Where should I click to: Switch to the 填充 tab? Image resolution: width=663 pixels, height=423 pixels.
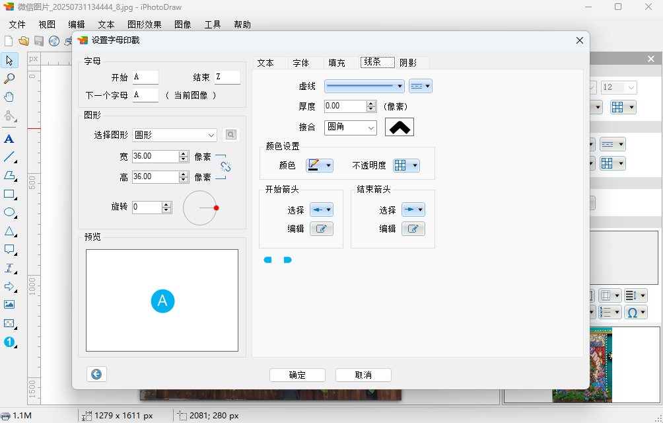coord(337,63)
